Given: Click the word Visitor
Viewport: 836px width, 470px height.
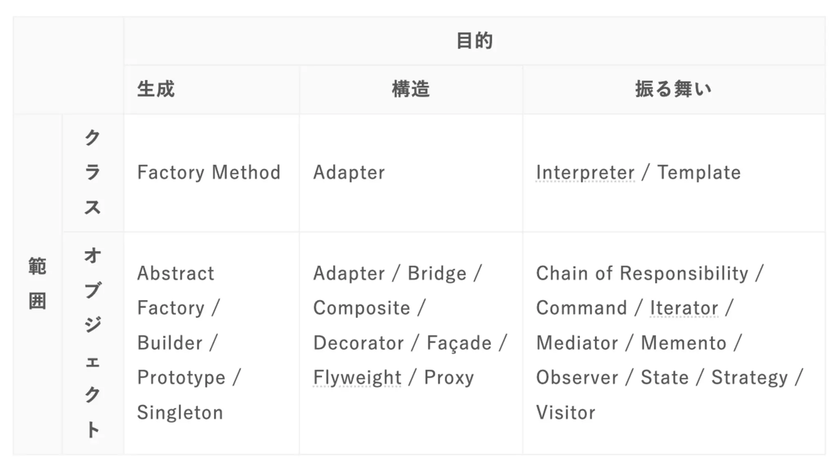Looking at the screenshot, I should (x=566, y=412).
